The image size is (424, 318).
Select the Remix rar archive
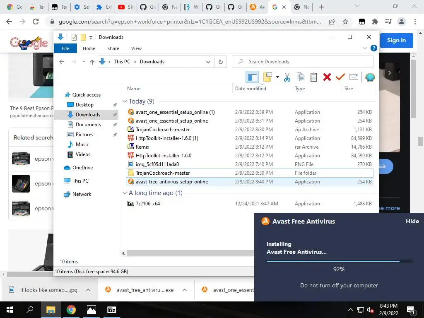pos(249,147)
